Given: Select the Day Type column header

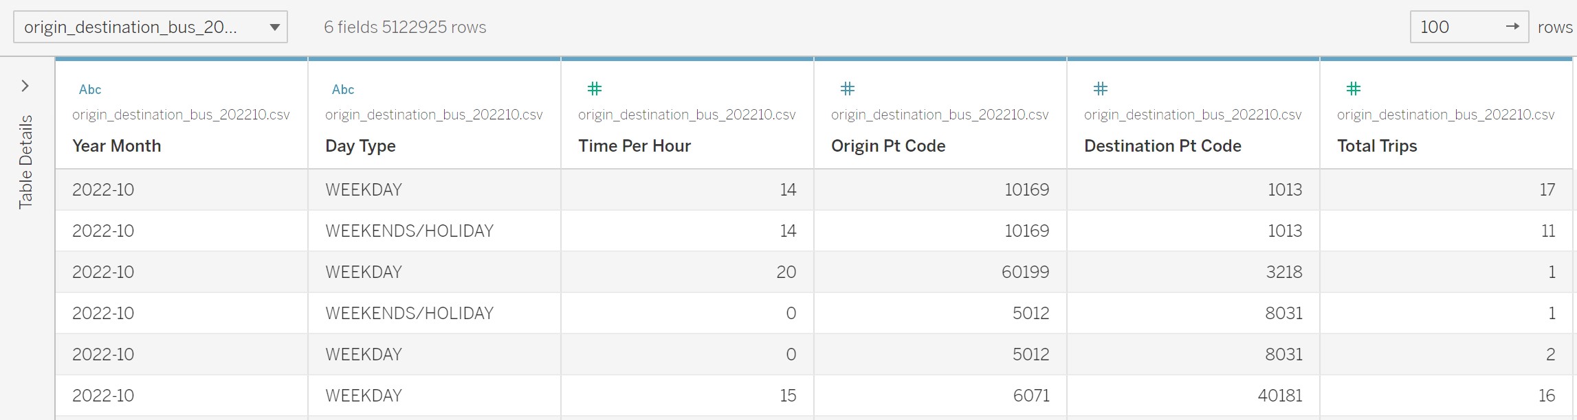Looking at the screenshot, I should click(360, 146).
